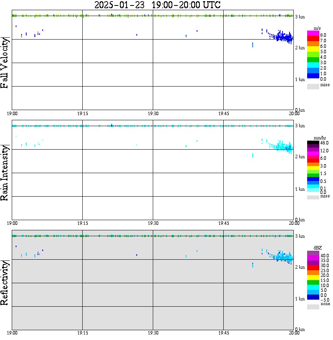Click the 'mm/hr' legend unit heading

(320, 138)
